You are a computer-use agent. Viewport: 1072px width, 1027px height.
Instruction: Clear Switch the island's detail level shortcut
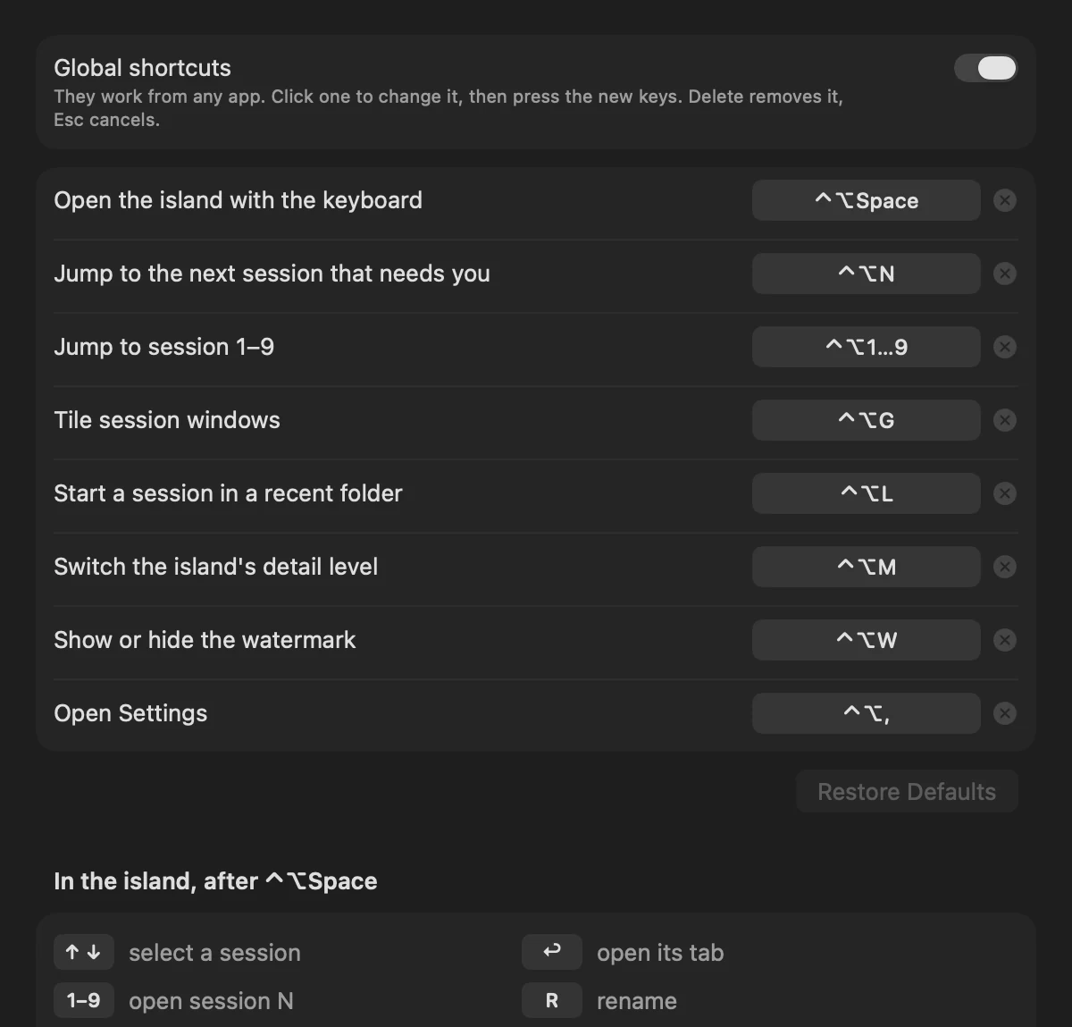(x=1005, y=567)
